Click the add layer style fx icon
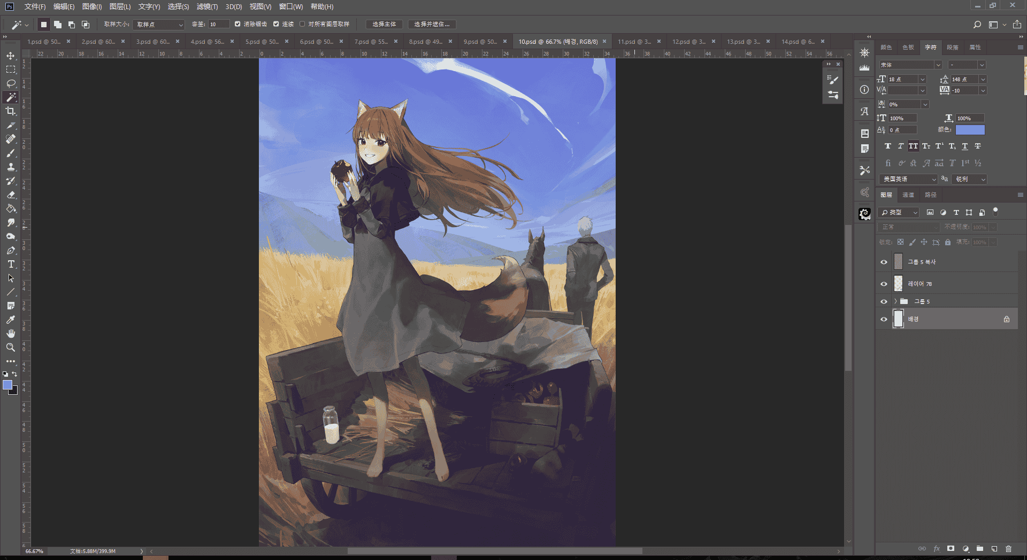The width and height of the screenshot is (1027, 560). (x=937, y=549)
